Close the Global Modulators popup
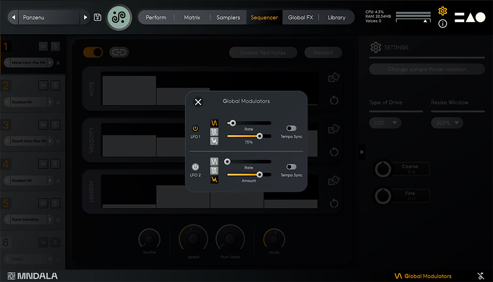 tap(198, 102)
